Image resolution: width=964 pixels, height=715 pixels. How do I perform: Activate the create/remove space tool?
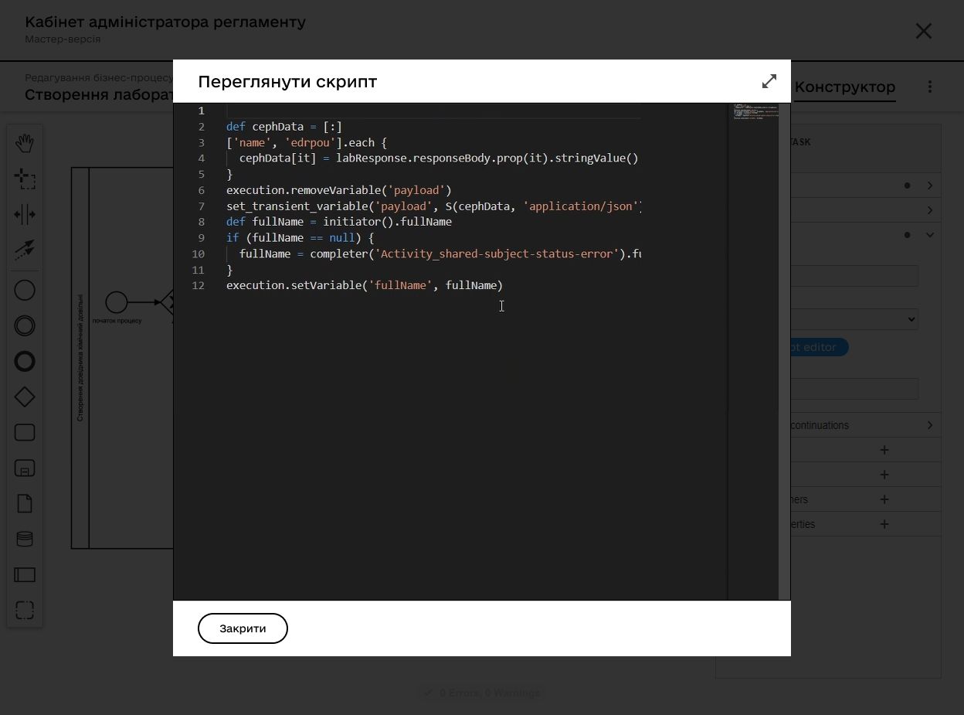(25, 214)
